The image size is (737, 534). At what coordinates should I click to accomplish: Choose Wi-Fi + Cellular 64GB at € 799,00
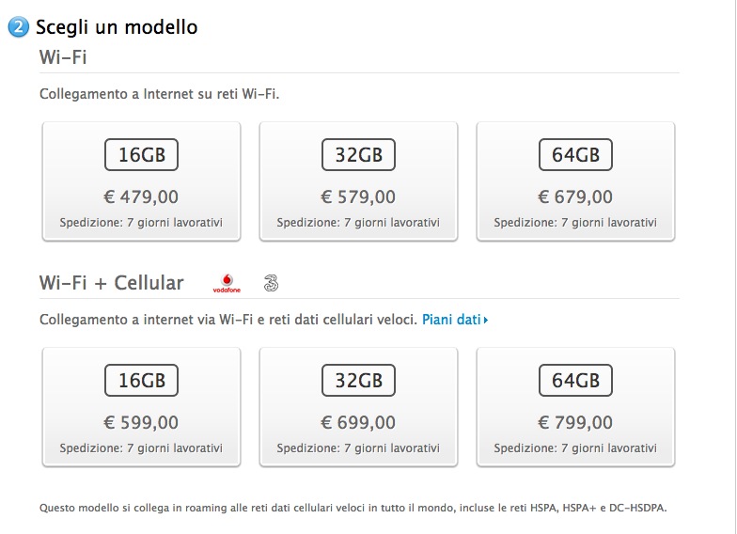pyautogui.click(x=575, y=407)
